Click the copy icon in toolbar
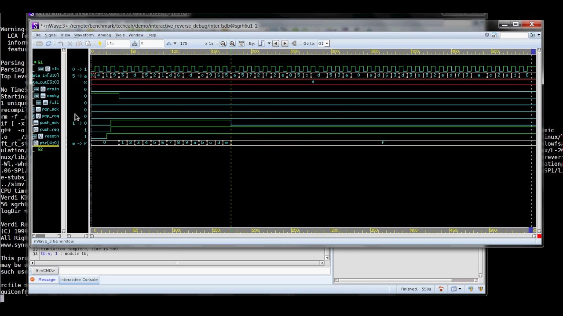Viewport: 563px width, 316px height. [79, 43]
